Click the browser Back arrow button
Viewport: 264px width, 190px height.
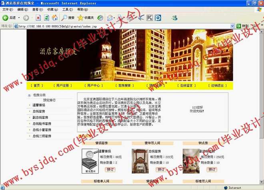[x=6, y=18]
